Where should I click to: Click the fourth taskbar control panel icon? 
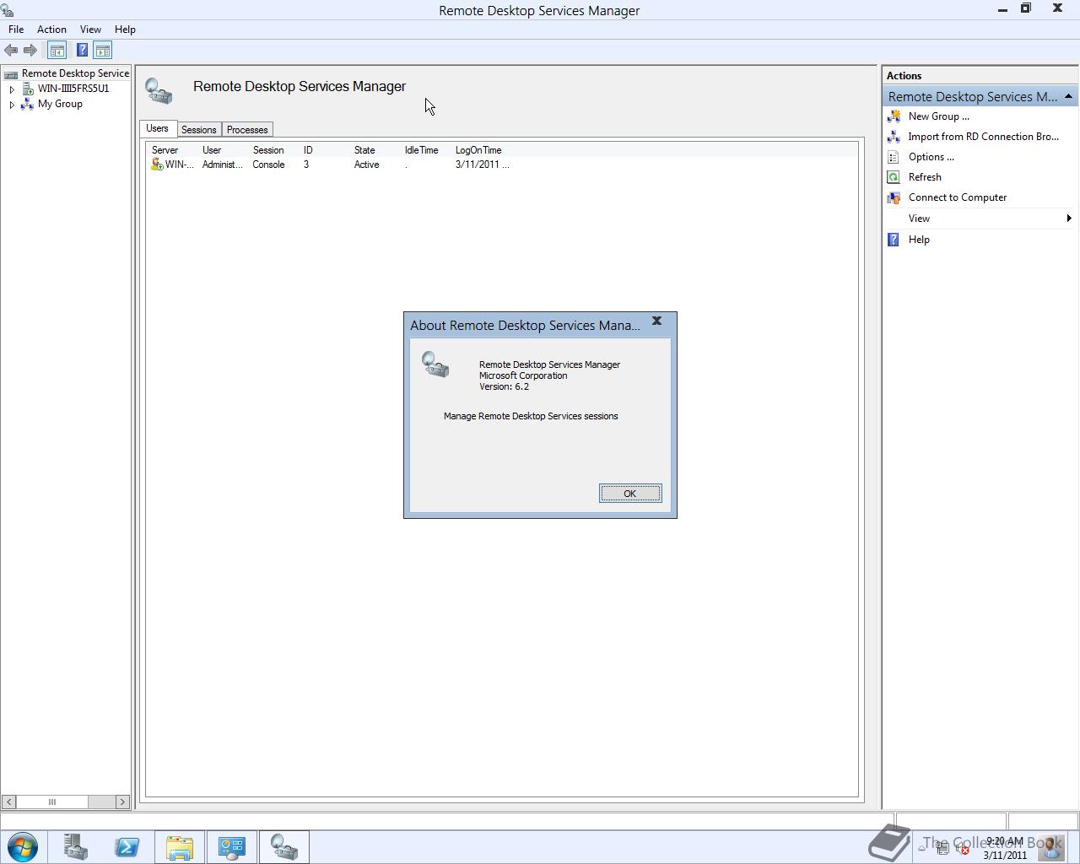click(x=232, y=847)
